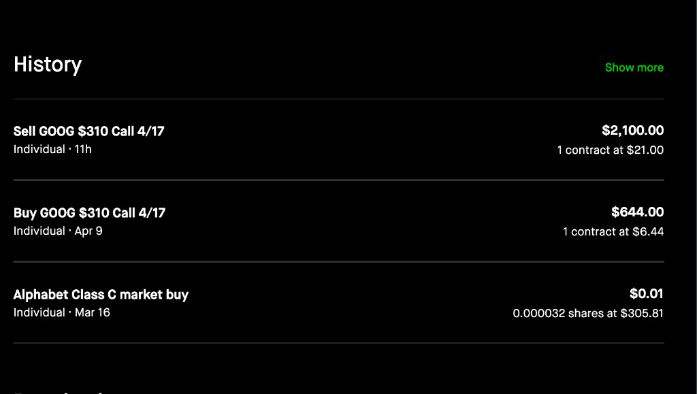The image size is (697, 394).
Task: Select the $644.00 amount
Action: pyautogui.click(x=638, y=212)
